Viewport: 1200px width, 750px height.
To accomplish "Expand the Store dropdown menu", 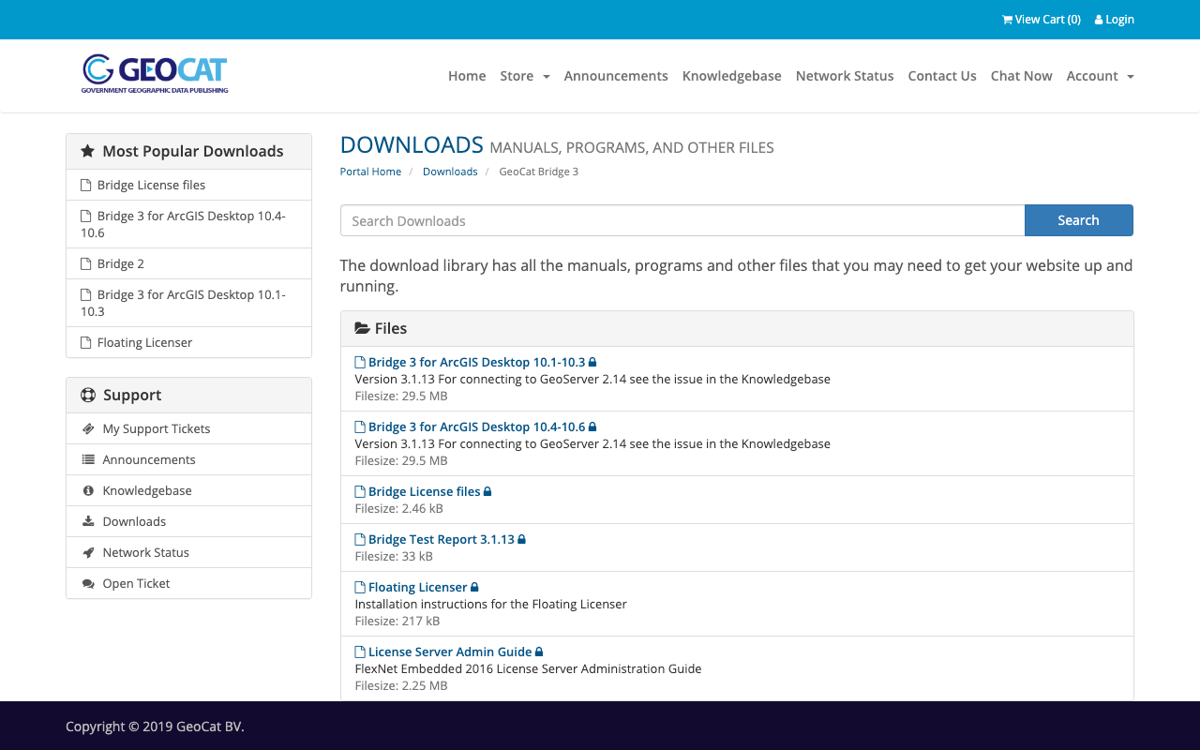I will tap(525, 76).
